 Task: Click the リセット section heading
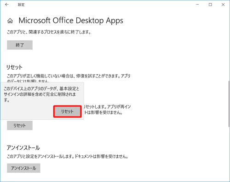pos(14,67)
